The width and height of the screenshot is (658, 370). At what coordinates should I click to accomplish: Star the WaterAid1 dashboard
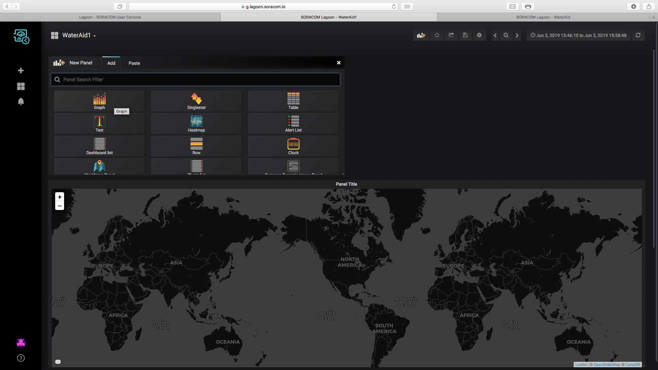coord(437,35)
